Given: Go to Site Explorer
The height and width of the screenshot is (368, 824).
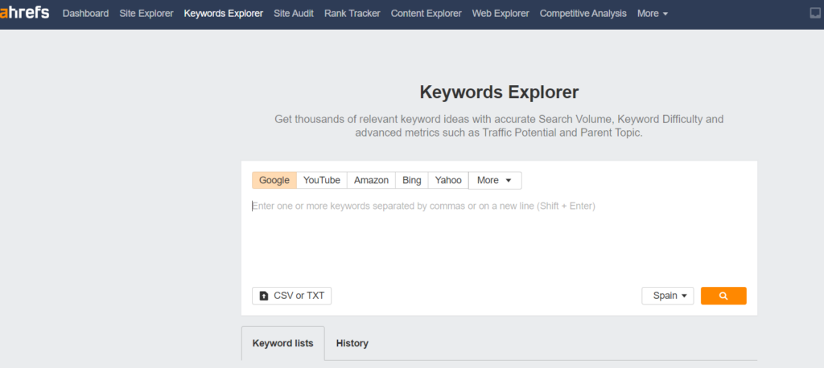Looking at the screenshot, I should (146, 14).
